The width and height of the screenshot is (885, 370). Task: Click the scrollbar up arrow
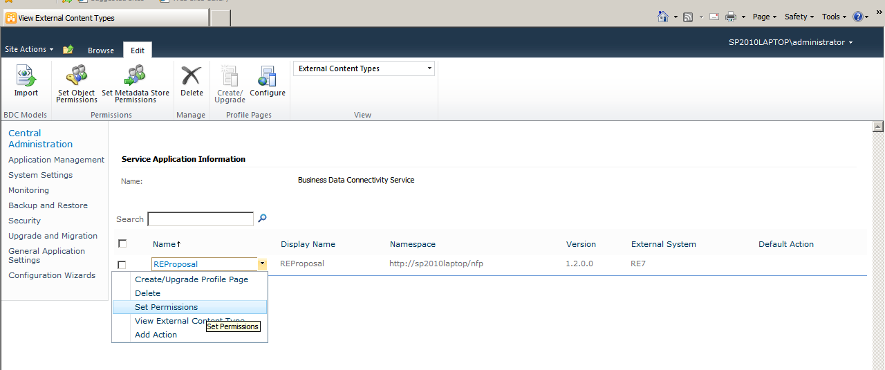(878, 127)
